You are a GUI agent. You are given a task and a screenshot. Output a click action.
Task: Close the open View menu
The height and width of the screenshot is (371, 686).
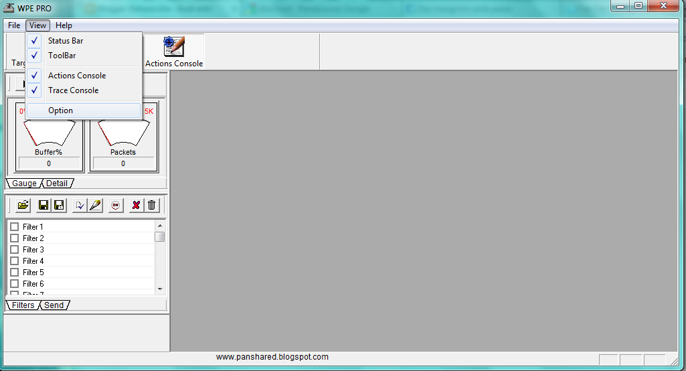37,25
